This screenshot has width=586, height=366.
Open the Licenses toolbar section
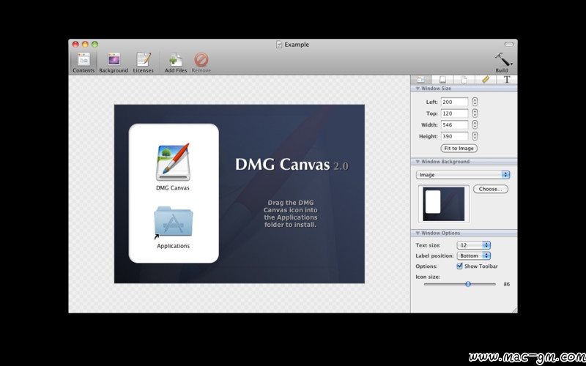coord(144,62)
